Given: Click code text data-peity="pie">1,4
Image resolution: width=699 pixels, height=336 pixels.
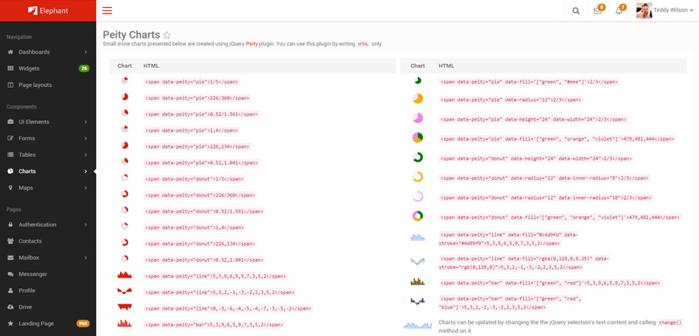Looking at the screenshot, I should (x=192, y=130).
